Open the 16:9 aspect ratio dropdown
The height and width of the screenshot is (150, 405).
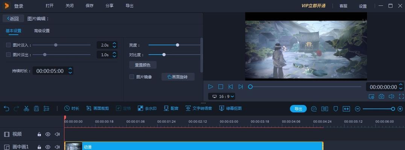[x=222, y=96]
